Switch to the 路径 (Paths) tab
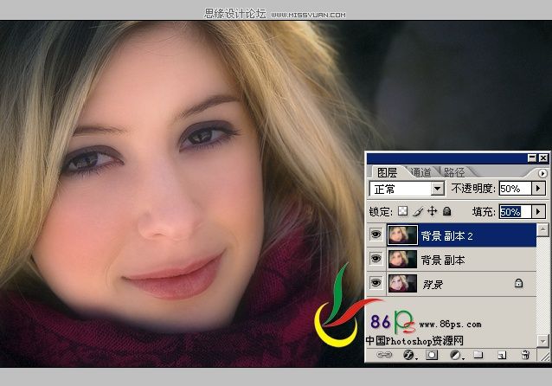Screen dimensions: 552x386 tap(453, 172)
